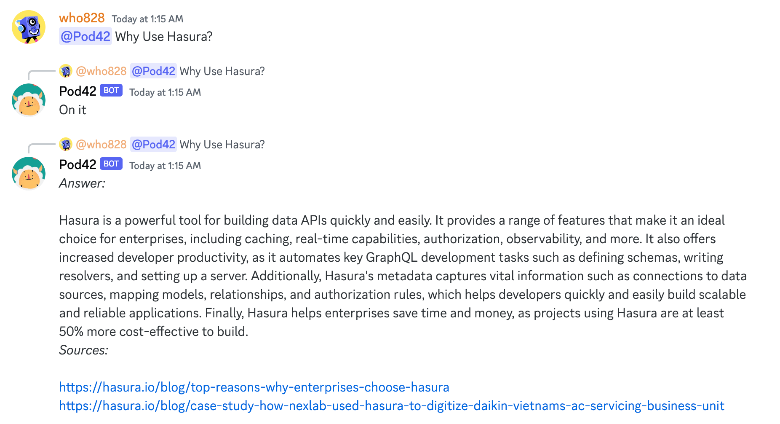Open Pod42 avatar beside 'On it' message
Image resolution: width=780 pixels, height=424 pixels.
pos(29,100)
